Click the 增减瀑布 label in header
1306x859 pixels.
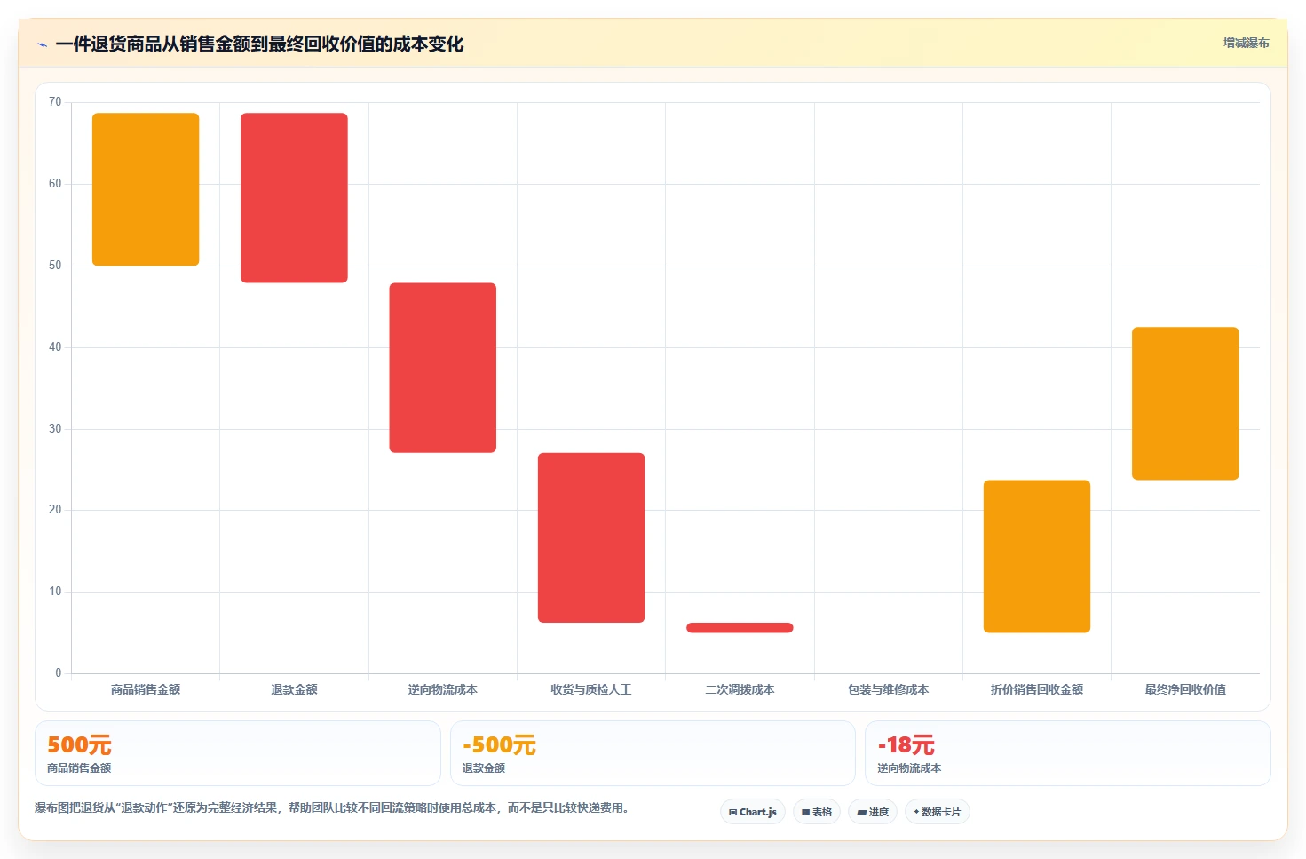(x=1247, y=43)
